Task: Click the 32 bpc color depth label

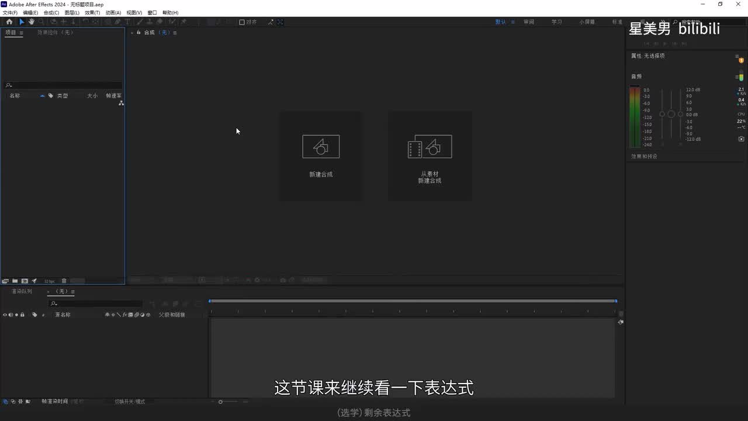Action: click(x=50, y=281)
